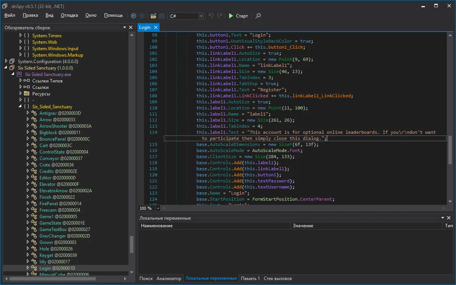The width and height of the screenshot is (456, 285).
Task: Close the assembly explorer panel
Action: pyautogui.click(x=131, y=28)
